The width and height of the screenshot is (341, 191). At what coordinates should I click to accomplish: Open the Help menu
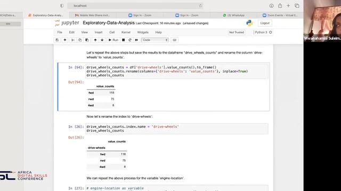point(158,32)
